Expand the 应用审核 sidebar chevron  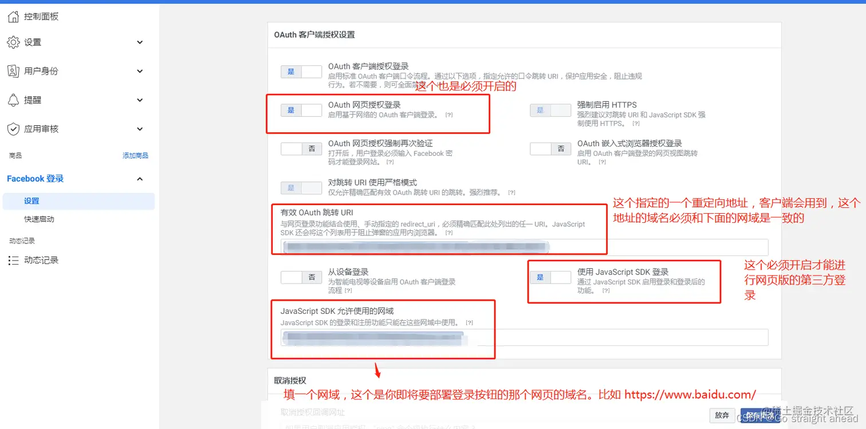pyautogui.click(x=140, y=129)
